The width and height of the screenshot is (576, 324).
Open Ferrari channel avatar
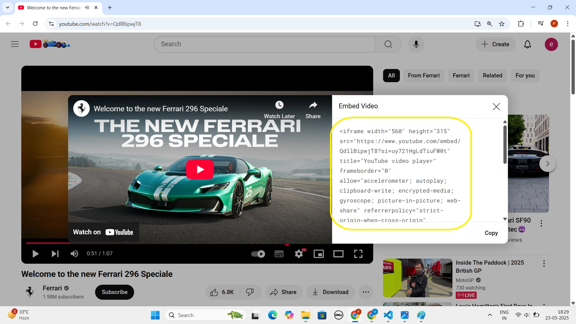click(x=29, y=292)
